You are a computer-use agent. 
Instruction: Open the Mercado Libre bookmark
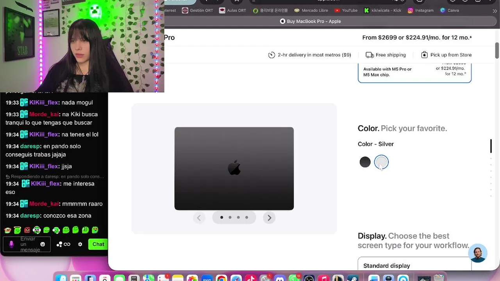pyautogui.click(x=311, y=11)
